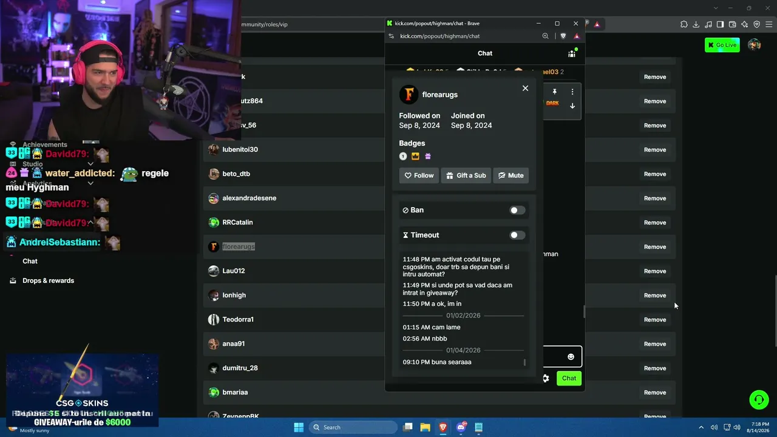Click the pin icon on pinned message

(x=554, y=92)
